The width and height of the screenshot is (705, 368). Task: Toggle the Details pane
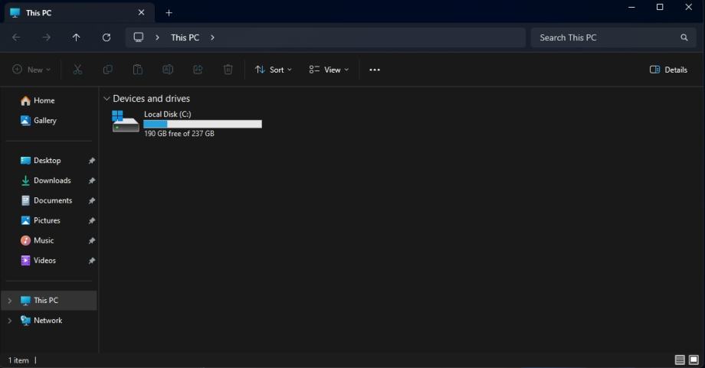[668, 70]
